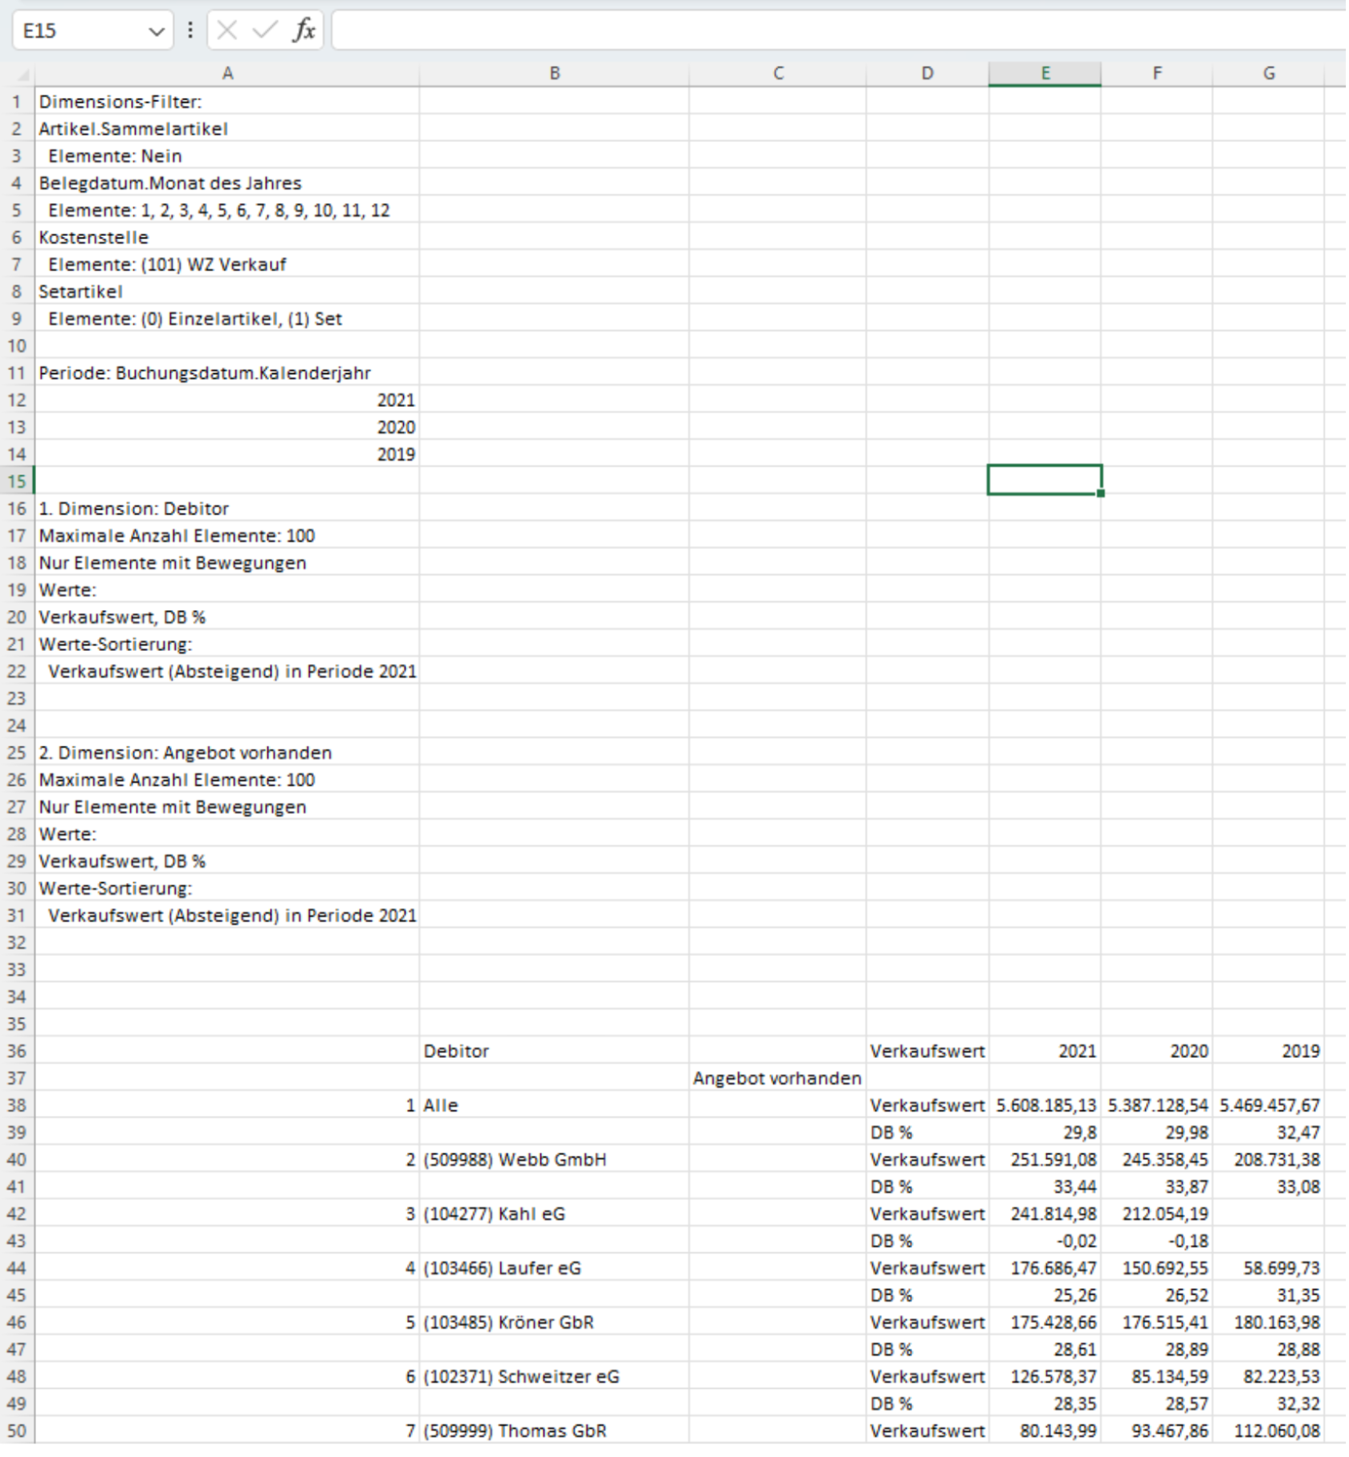The height and width of the screenshot is (1457, 1349).
Task: Click cell 'Belegdatum.Monat des Jahres'
Action: [227, 183]
